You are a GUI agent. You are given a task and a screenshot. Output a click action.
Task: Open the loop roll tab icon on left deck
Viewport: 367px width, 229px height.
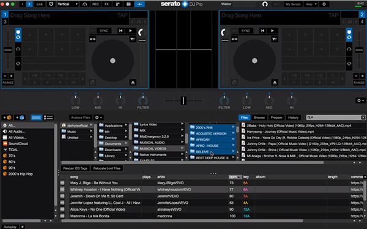[x=18, y=64]
